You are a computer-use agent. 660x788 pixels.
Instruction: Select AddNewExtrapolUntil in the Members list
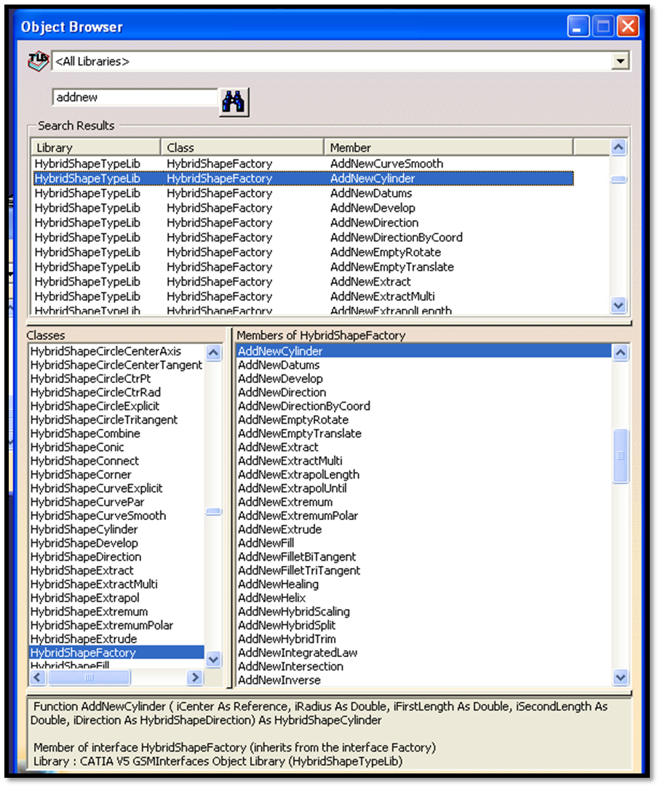click(x=424, y=488)
